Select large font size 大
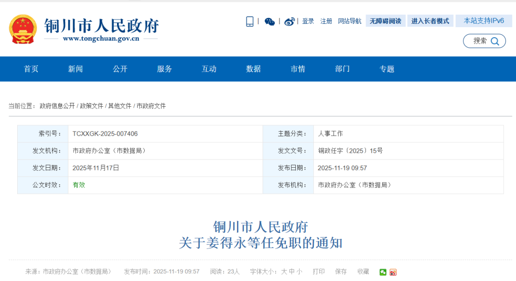Screen dimensions: 516x281 pyautogui.click(x=284, y=271)
